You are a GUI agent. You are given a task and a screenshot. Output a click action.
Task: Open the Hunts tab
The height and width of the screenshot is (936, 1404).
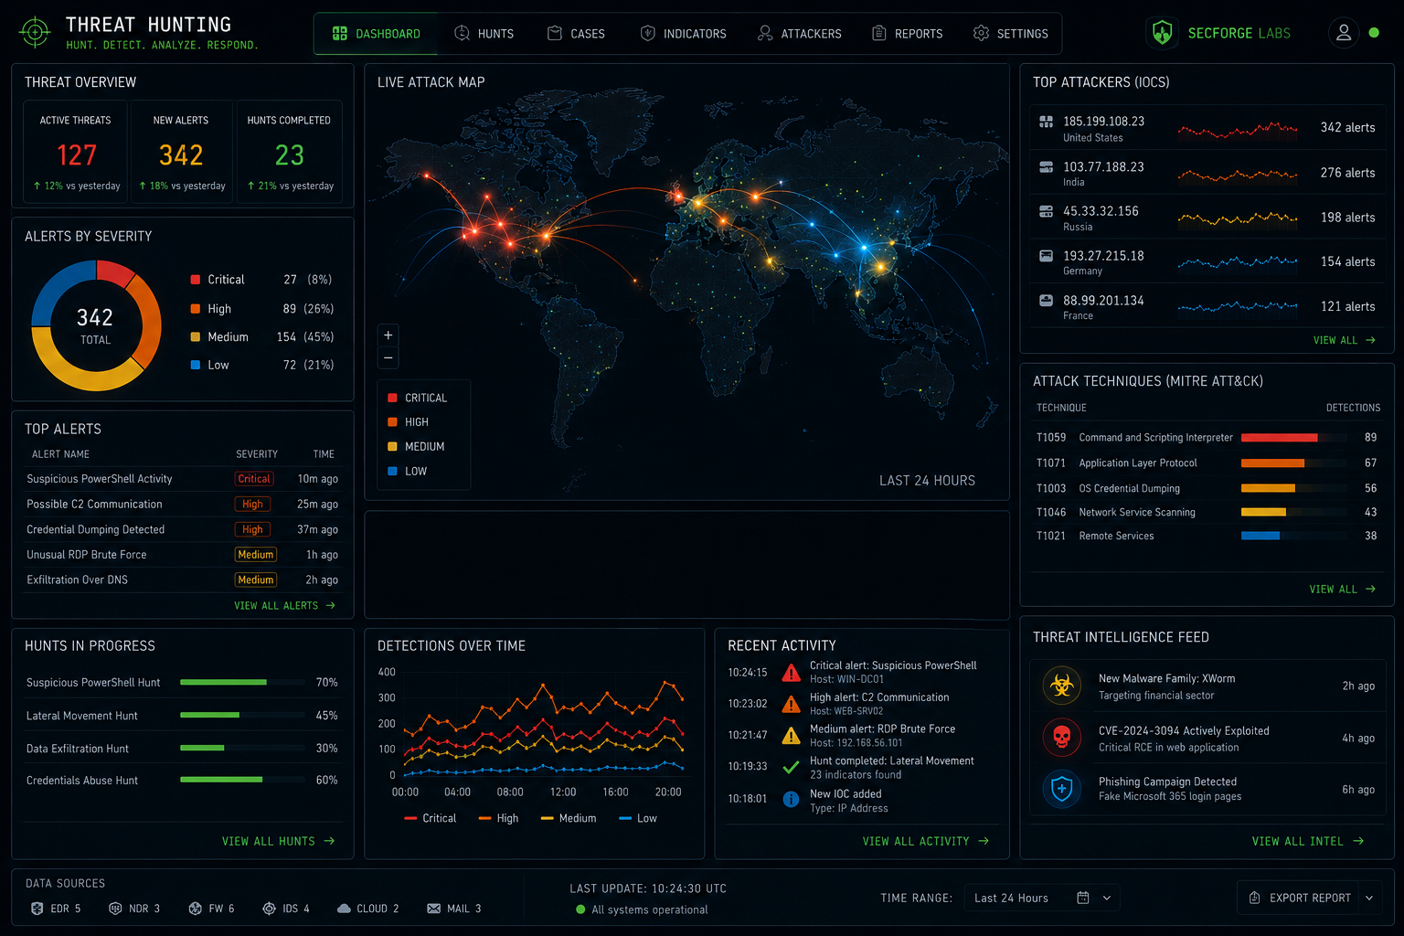pos(484,34)
